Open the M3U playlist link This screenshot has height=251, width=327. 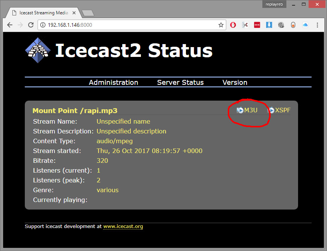tap(251, 110)
